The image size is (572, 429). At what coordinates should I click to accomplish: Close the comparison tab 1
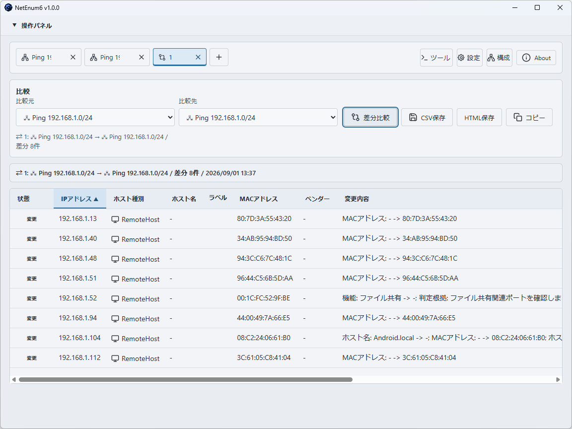[x=198, y=57]
